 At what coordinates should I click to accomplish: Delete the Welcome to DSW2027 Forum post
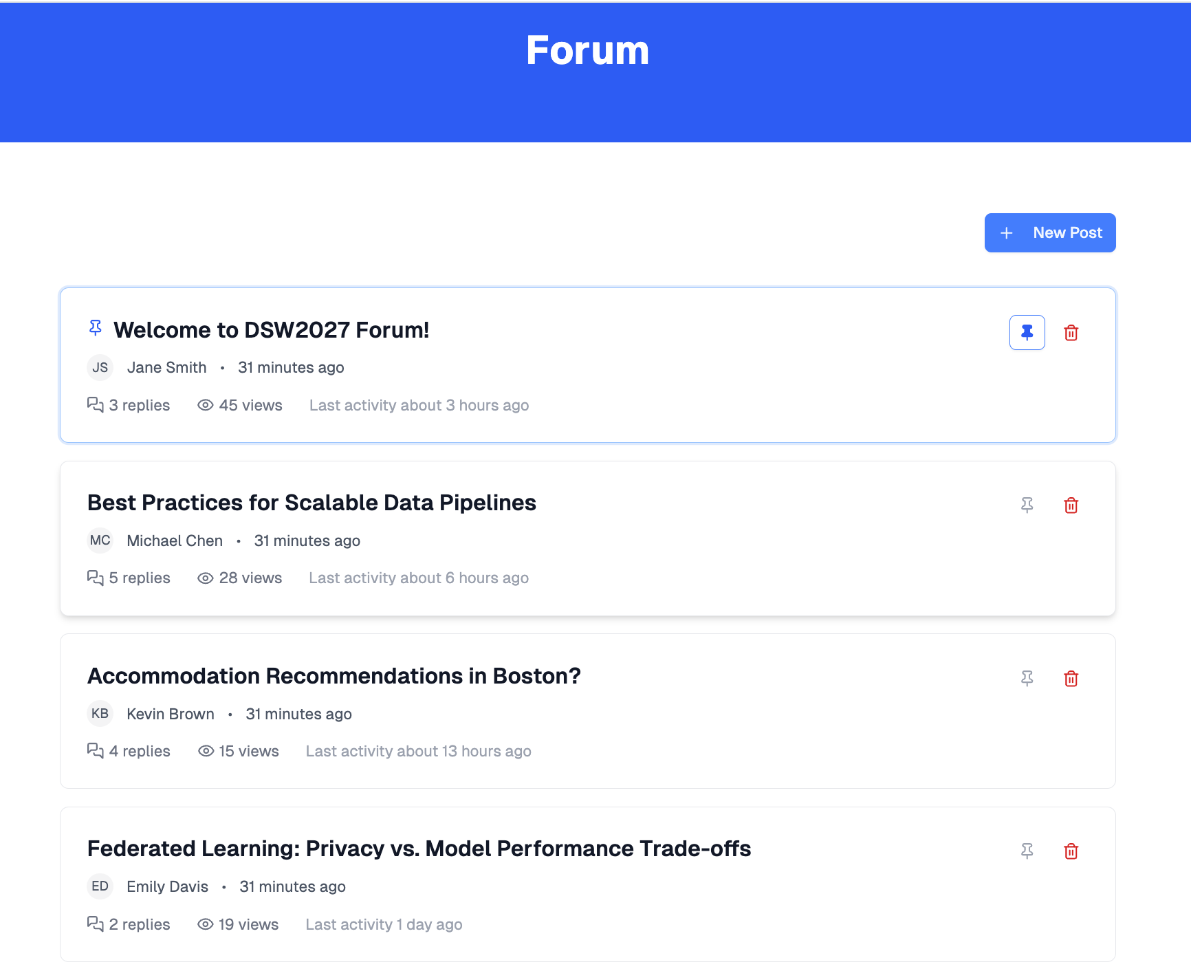[x=1071, y=333]
